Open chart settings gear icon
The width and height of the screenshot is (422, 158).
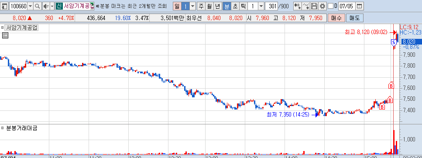(322, 6)
